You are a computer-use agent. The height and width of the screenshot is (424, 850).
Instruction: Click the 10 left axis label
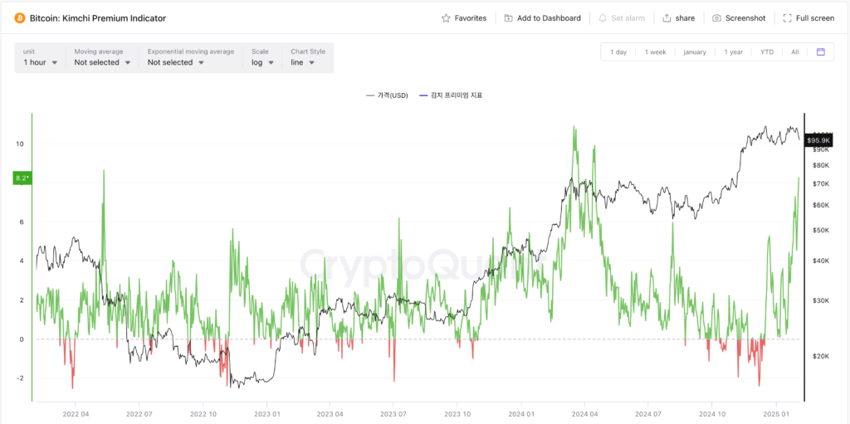pyautogui.click(x=19, y=144)
